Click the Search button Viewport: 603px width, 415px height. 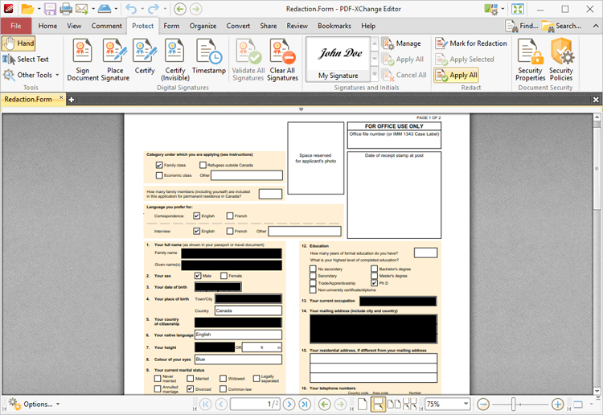(561, 26)
